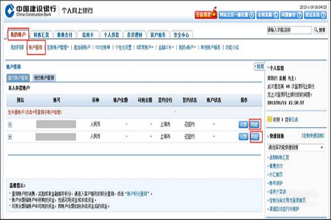Expand the first account row plus icon
The height and width of the screenshot is (220, 331).
pos(10,124)
